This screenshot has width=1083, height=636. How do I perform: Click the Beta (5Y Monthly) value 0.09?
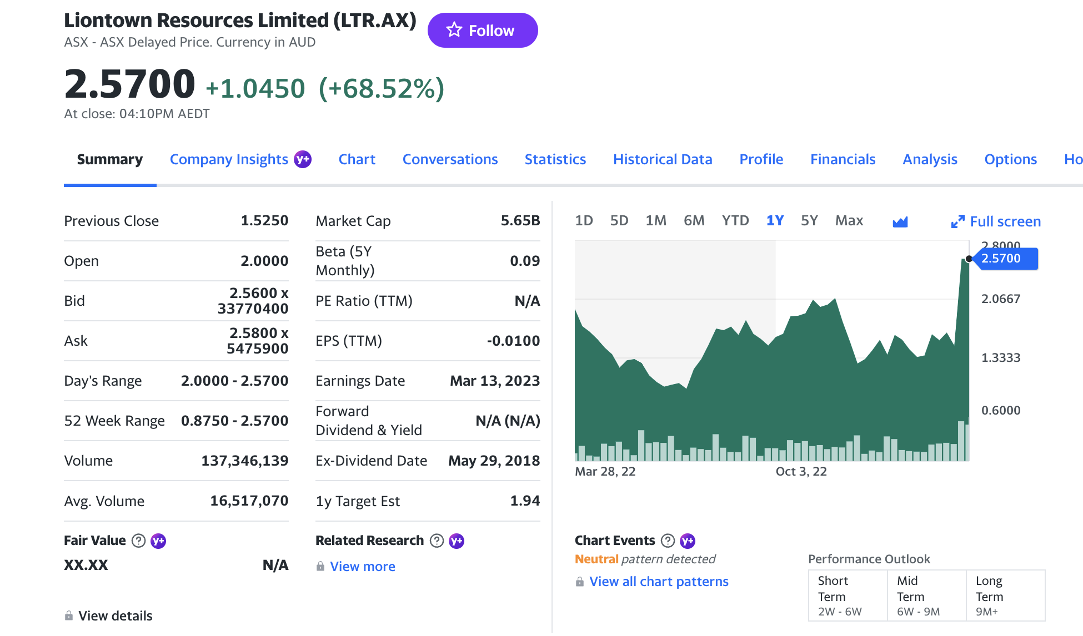pos(525,261)
